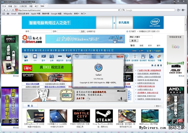Click the browser back arrow button
This screenshot has width=188, height=133.
point(4,10)
